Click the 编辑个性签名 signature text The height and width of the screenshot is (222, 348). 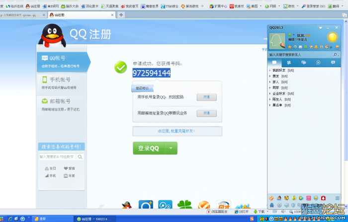pyautogui.click(x=298, y=39)
